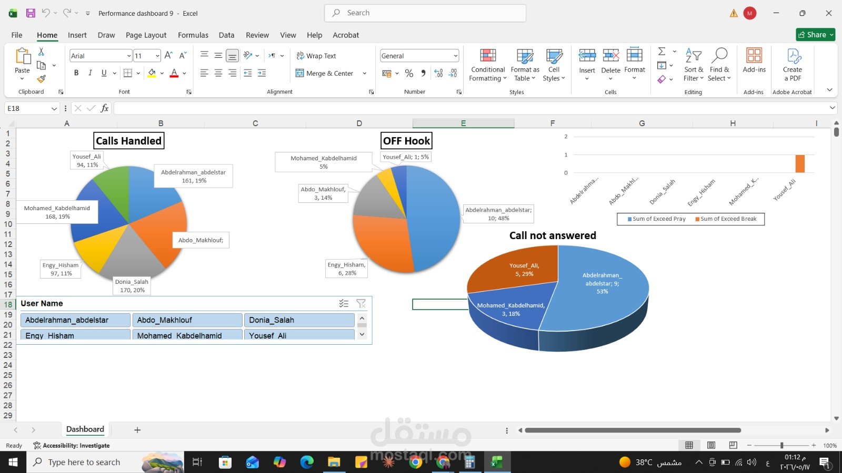
Task: Toggle Abdelrahman_abdelstar slicer item
Action: (x=75, y=320)
